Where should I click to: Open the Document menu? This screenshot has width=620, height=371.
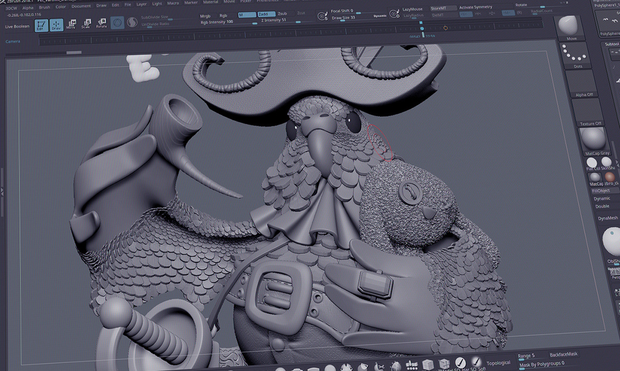click(x=81, y=6)
